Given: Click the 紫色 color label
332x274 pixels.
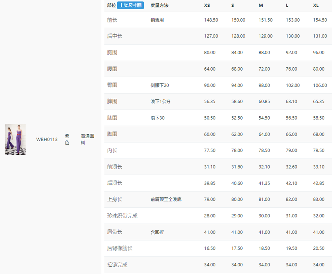Looking at the screenshot, I should coord(67,139).
